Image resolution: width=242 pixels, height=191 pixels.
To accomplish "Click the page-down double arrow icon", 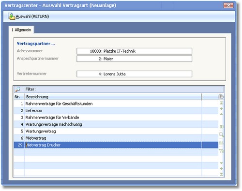I will pos(221,168).
